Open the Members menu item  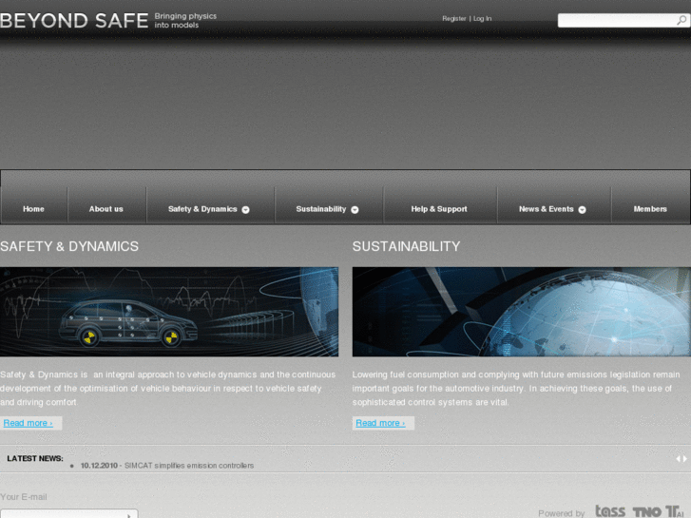[650, 209]
